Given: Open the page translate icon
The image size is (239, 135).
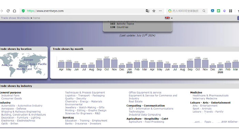Looking at the screenshot, I should tap(147, 11).
